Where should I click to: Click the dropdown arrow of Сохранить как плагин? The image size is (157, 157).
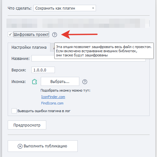pos(93,8)
